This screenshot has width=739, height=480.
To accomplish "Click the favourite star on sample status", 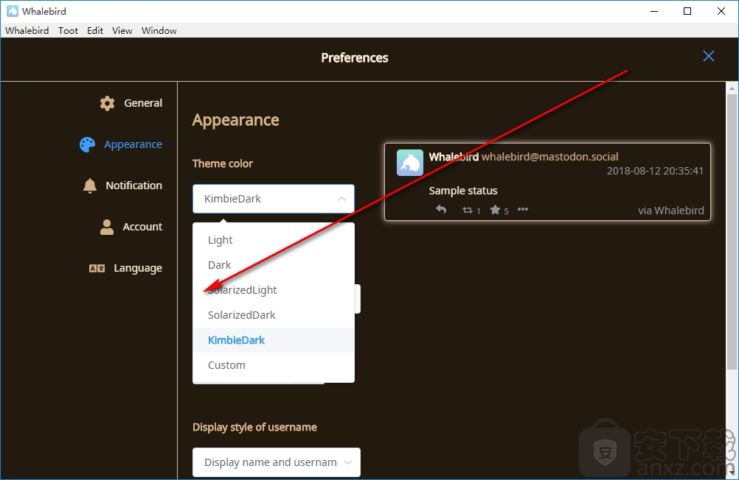I will click(x=495, y=210).
